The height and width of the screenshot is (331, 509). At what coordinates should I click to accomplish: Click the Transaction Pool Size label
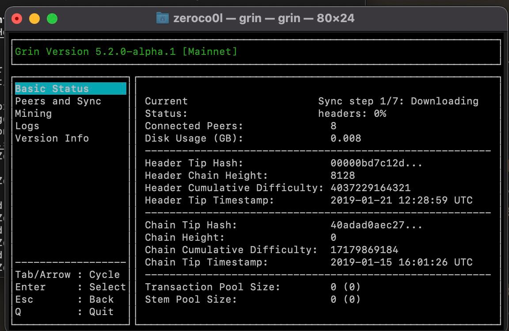tap(212, 286)
